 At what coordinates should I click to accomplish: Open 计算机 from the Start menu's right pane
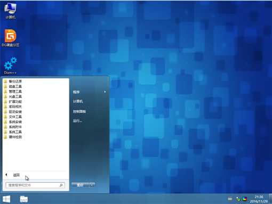point(78,101)
